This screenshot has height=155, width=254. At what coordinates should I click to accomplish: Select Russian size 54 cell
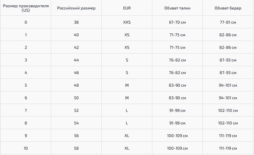(76, 123)
